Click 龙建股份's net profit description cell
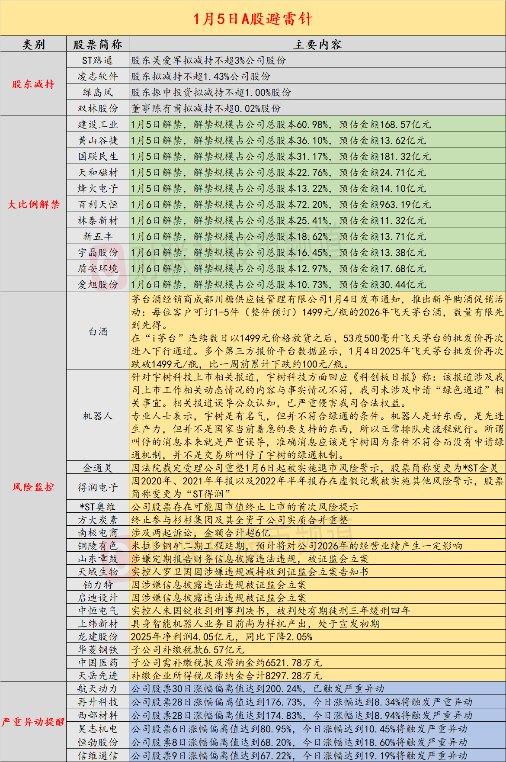 [x=317, y=637]
